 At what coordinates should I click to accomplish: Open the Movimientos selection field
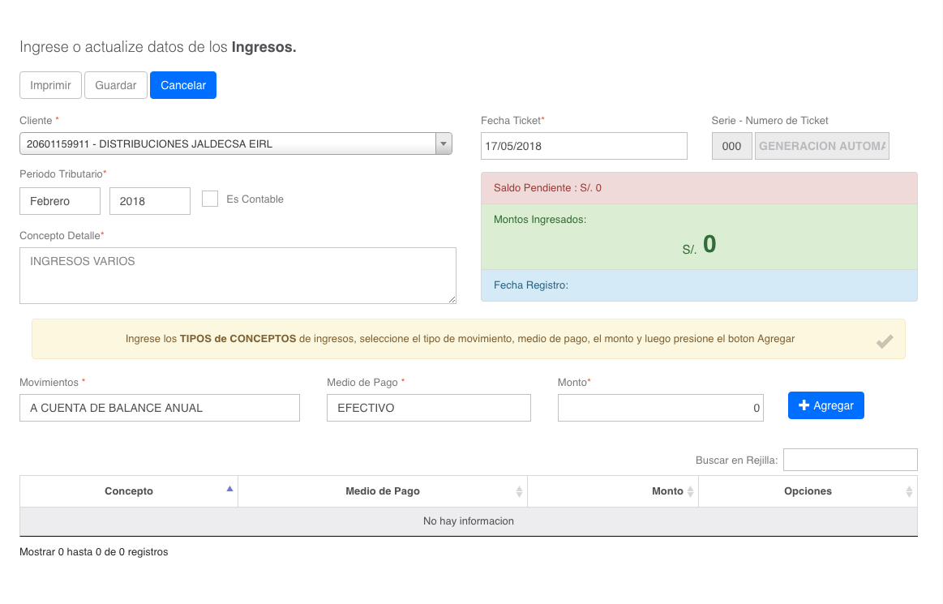point(160,408)
